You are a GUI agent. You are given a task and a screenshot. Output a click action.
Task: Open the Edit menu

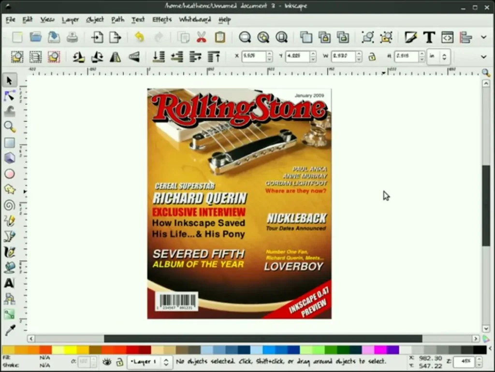(x=28, y=19)
